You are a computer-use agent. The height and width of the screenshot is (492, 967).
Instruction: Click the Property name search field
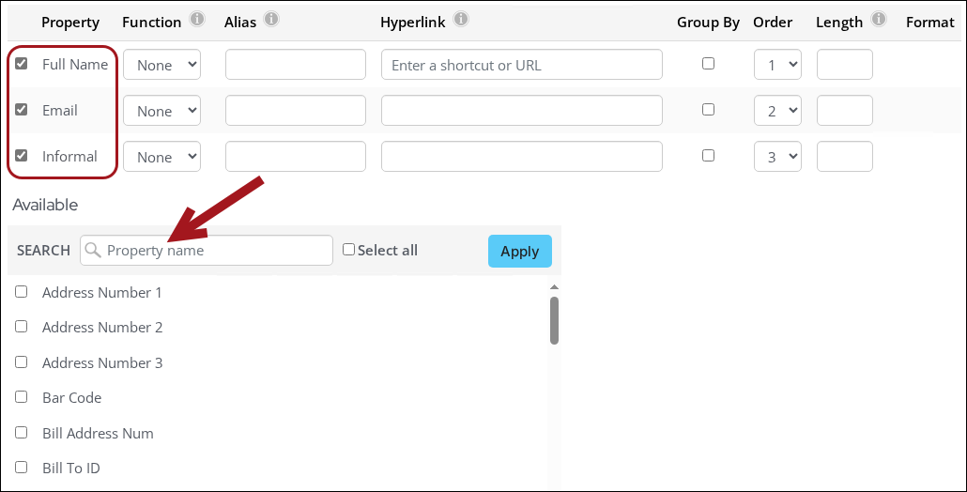[x=216, y=251]
